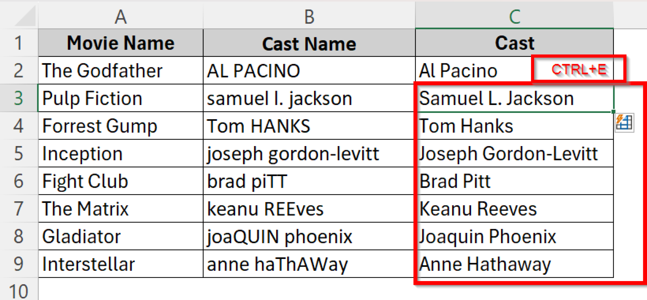
Task: Select row 3 header
Action: pos(18,98)
